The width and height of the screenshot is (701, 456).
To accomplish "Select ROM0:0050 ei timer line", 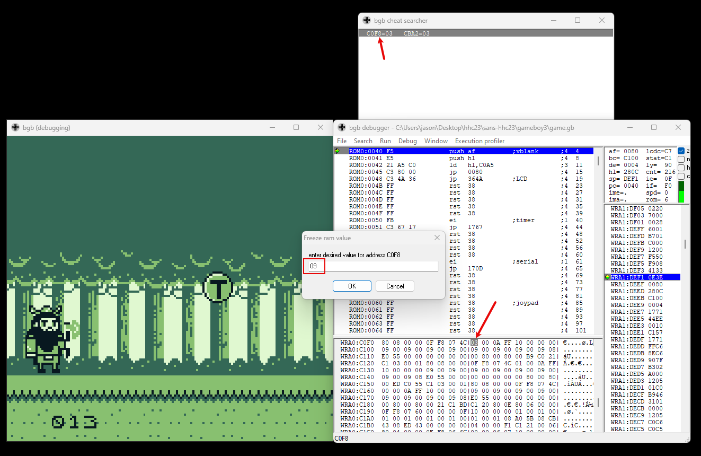I will pos(465,220).
